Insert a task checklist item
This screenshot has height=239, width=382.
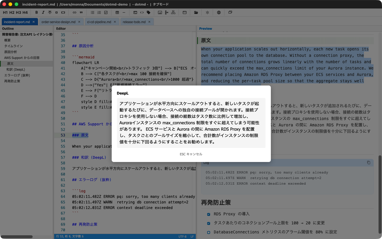(x=106, y=12)
